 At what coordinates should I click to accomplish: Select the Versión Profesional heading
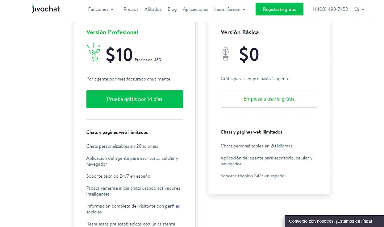[x=112, y=32]
